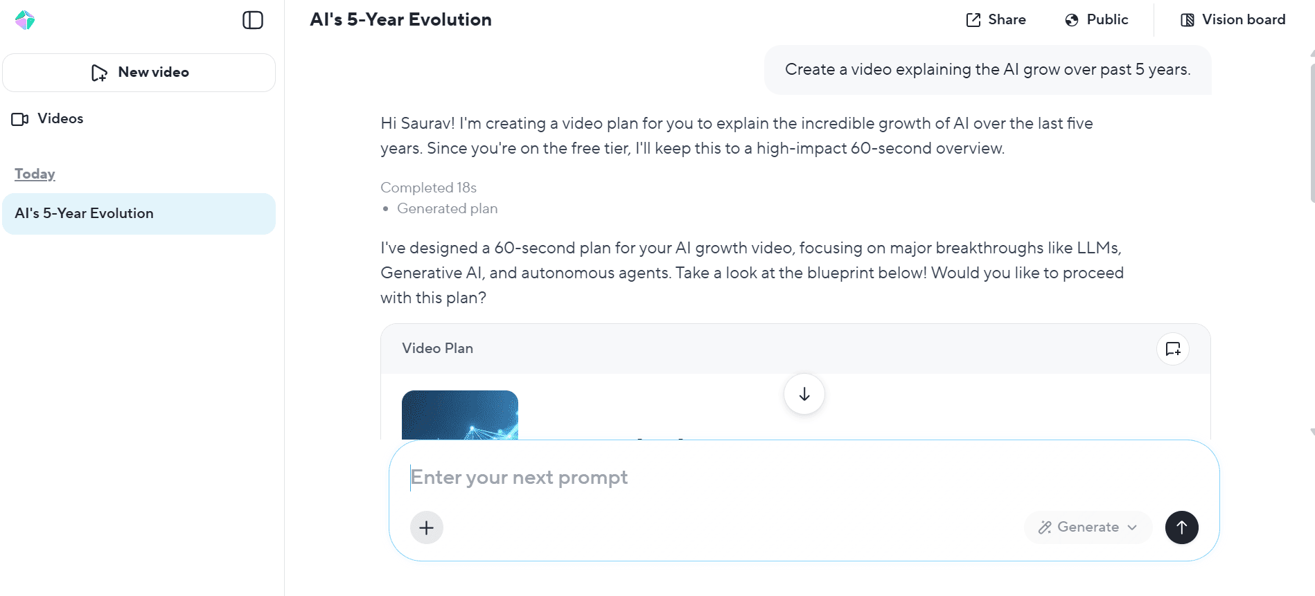Screen dimensions: 1315x596
Task: Open the Videos section in the sidebar
Action: pyautogui.click(x=60, y=118)
